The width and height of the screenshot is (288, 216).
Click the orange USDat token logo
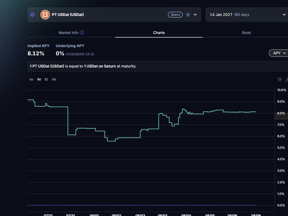coord(45,14)
